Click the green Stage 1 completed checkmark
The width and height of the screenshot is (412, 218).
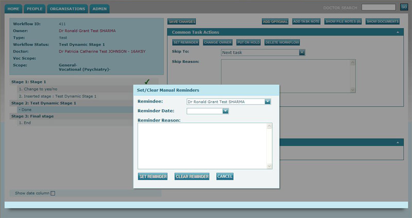tap(147, 81)
